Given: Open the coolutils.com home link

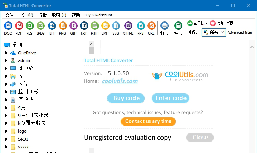Looking at the screenshot, I should pyautogui.click(x=120, y=81).
